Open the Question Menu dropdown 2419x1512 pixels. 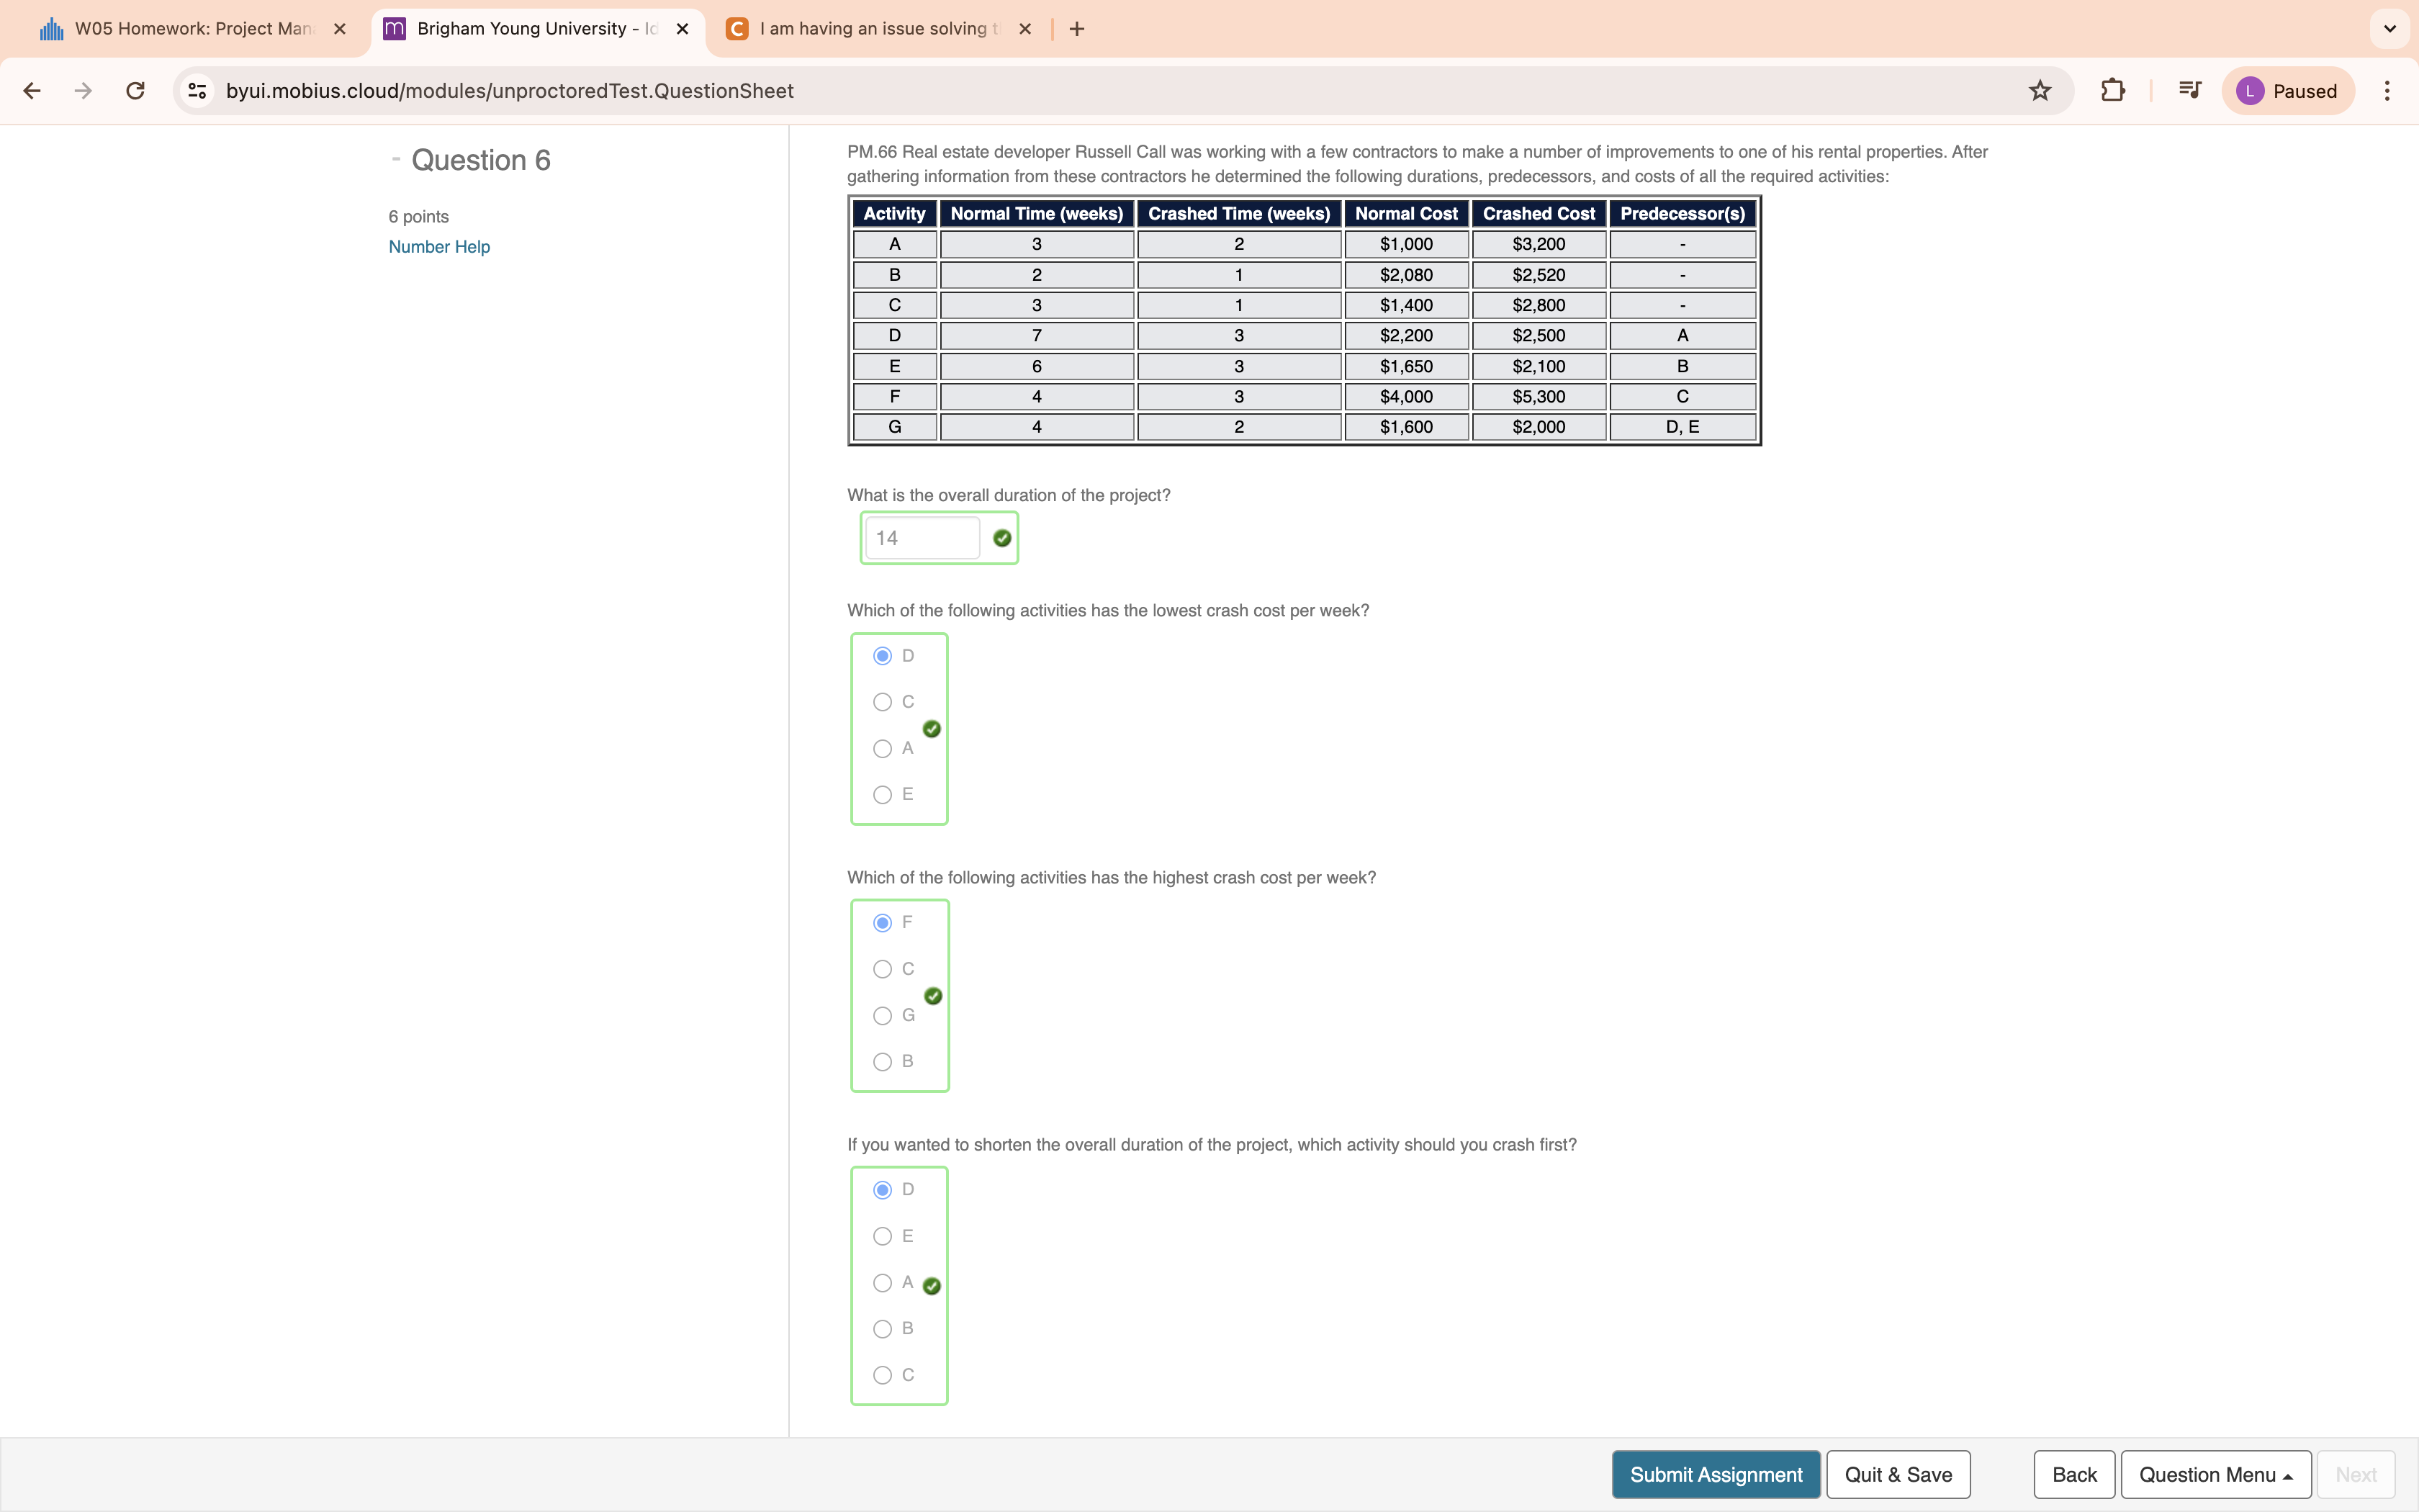tap(2214, 1474)
